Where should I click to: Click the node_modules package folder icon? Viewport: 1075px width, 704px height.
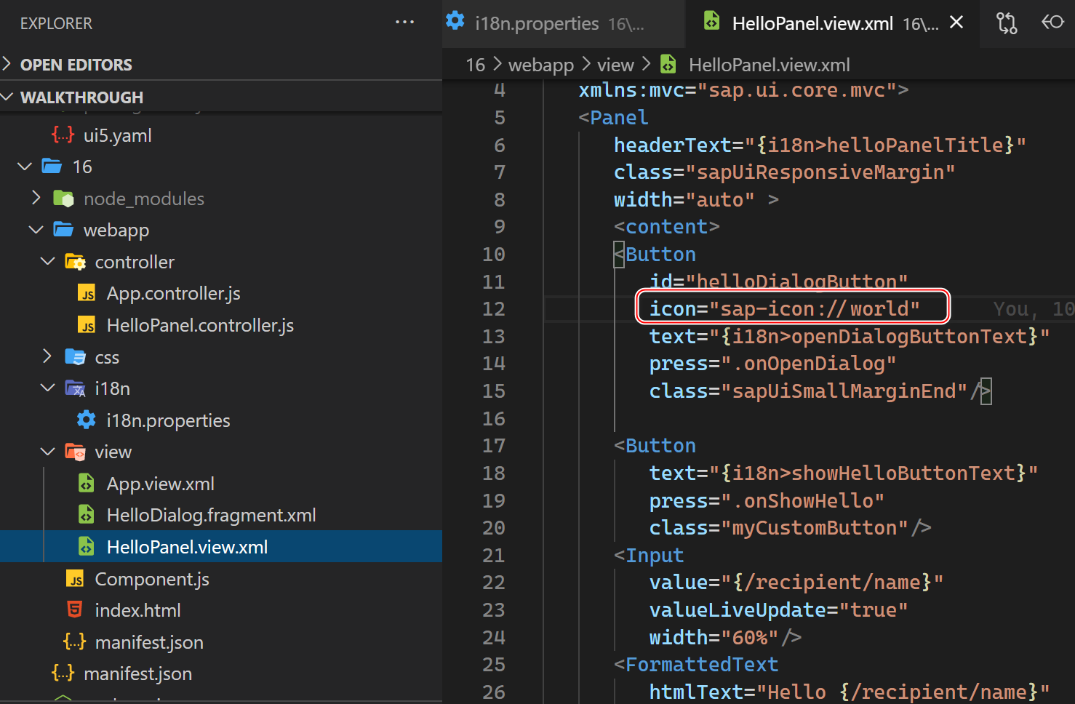pos(63,198)
